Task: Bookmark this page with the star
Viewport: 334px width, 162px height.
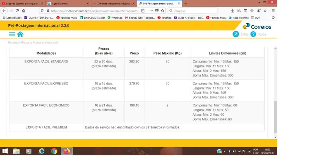Action: (163, 11)
